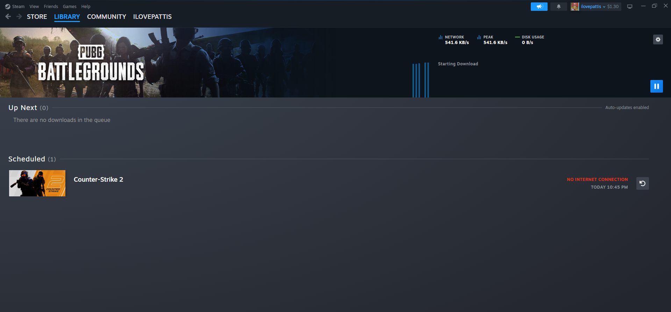Viewport: 671px width, 312px height.
Task: Click the Auto-updates enabled label
Action: pyautogui.click(x=627, y=108)
